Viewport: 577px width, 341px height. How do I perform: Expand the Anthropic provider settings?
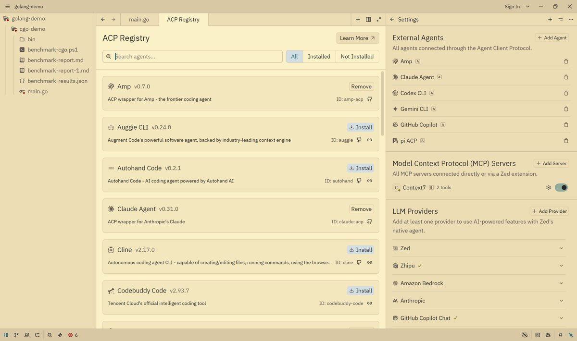[561, 301]
